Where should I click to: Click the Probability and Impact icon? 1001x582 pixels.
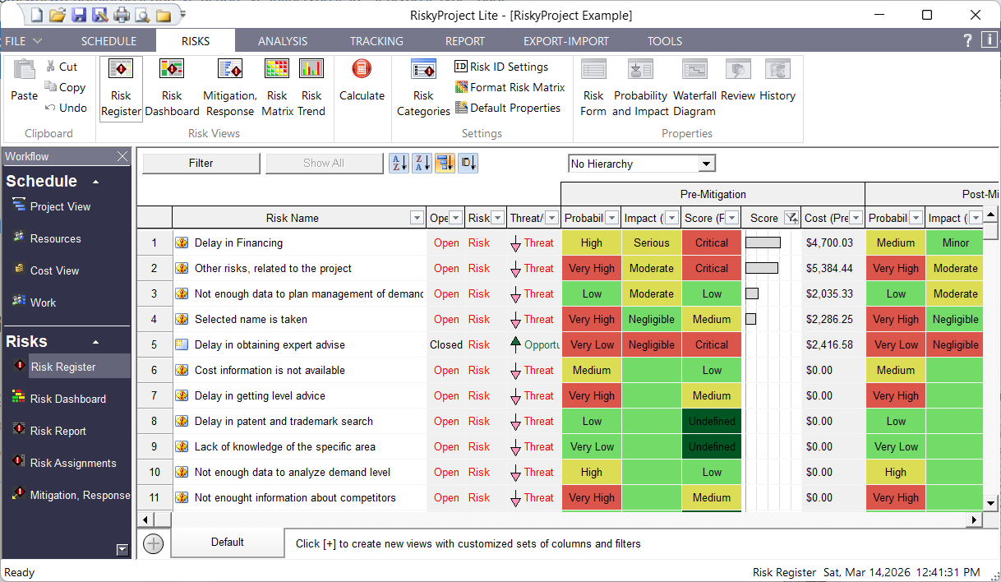click(640, 86)
